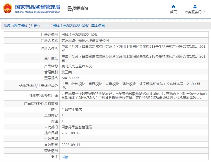Click 审批部门 value 国家药品监督管理局

[77, 127]
